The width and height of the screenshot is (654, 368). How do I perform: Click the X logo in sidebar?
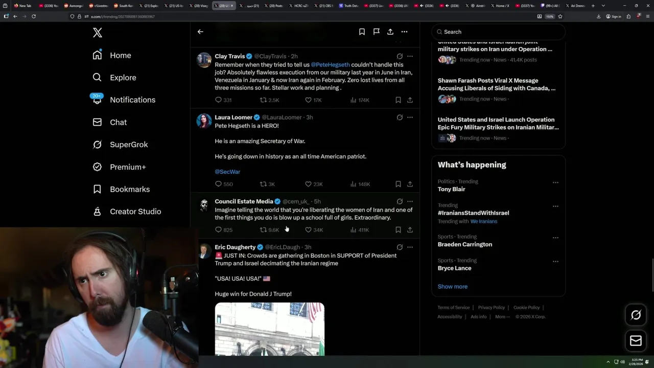(x=98, y=33)
